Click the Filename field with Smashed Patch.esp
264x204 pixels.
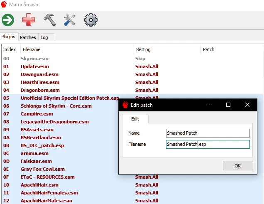pyautogui.click(x=208, y=144)
